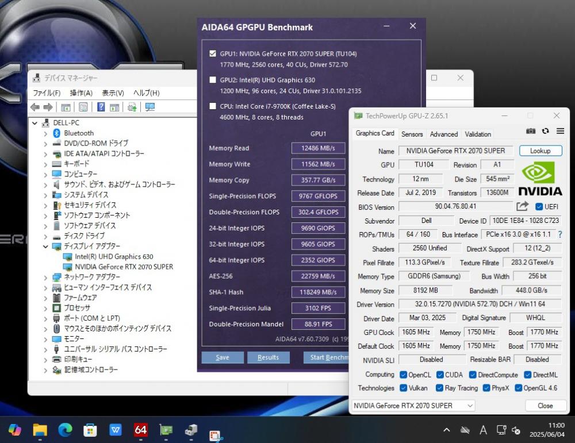575x443 pixels.
Task: Click Device Manager forward arrow toolbar icon
Action: tap(48, 107)
